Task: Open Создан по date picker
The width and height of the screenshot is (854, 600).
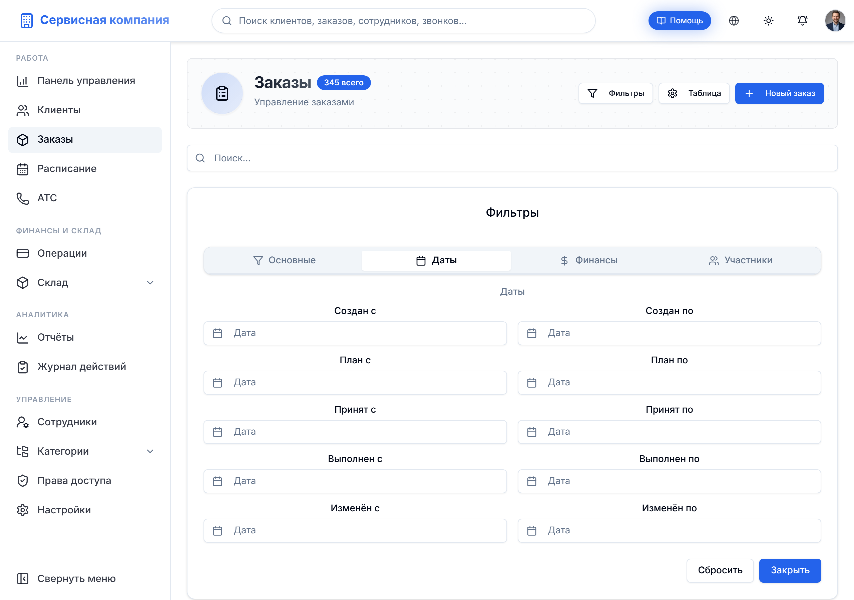Action: (669, 333)
